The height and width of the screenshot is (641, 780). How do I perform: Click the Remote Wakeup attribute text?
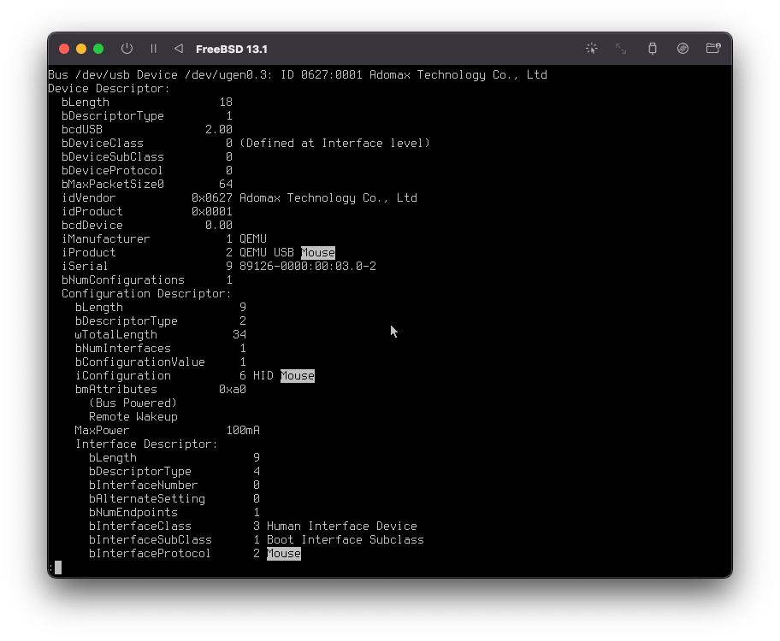click(133, 417)
